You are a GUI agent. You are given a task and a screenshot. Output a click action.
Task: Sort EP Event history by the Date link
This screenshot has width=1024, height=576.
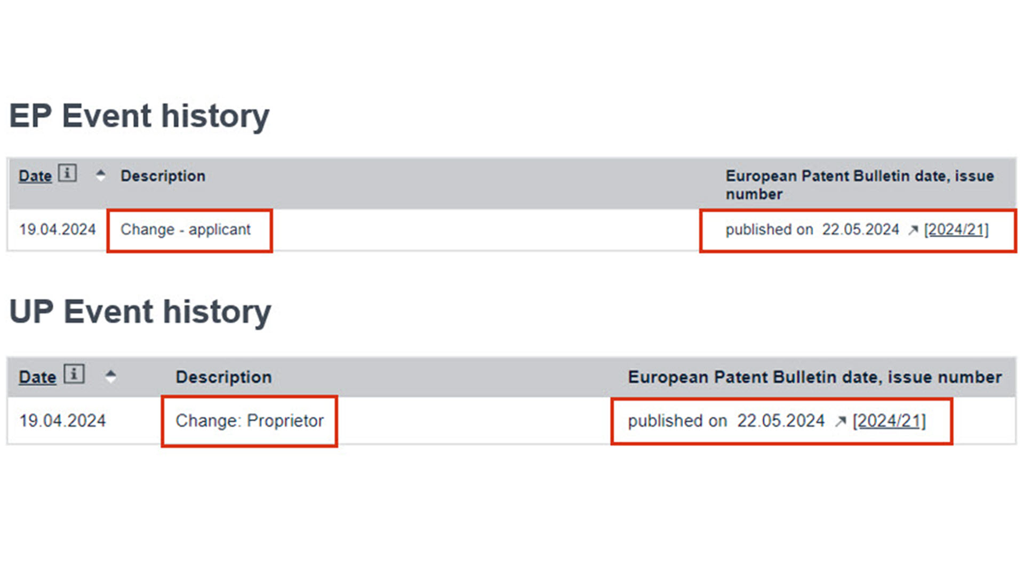tap(35, 176)
